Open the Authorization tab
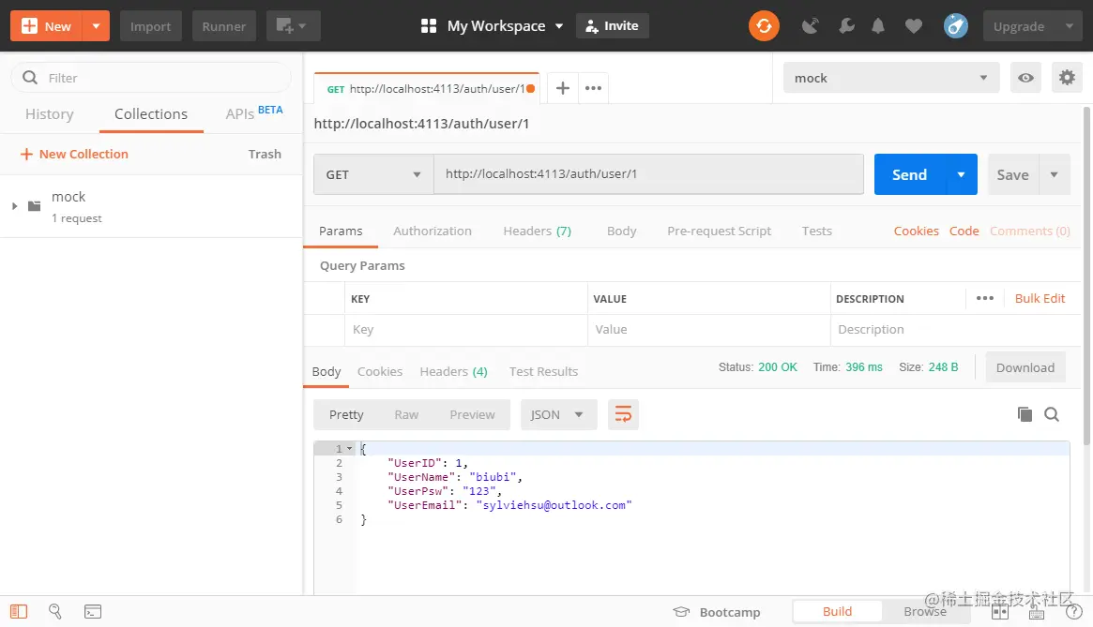The height and width of the screenshot is (627, 1093). (x=433, y=231)
